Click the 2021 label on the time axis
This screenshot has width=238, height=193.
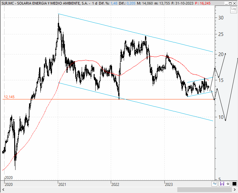point(62,185)
